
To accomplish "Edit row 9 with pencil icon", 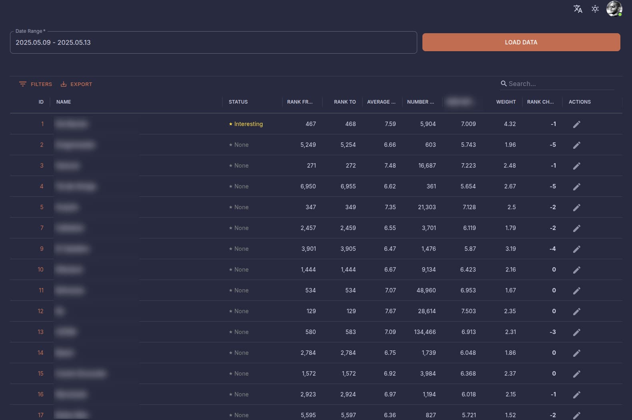I will point(576,249).
